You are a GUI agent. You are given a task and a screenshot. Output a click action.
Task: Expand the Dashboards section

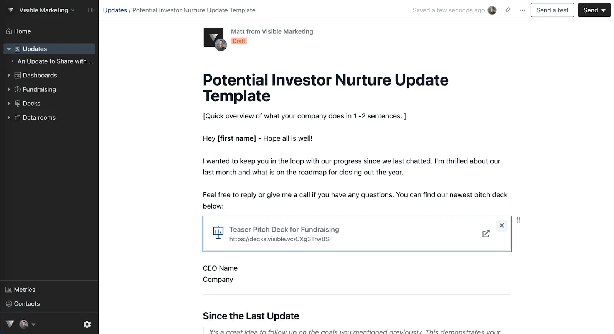(x=8, y=75)
